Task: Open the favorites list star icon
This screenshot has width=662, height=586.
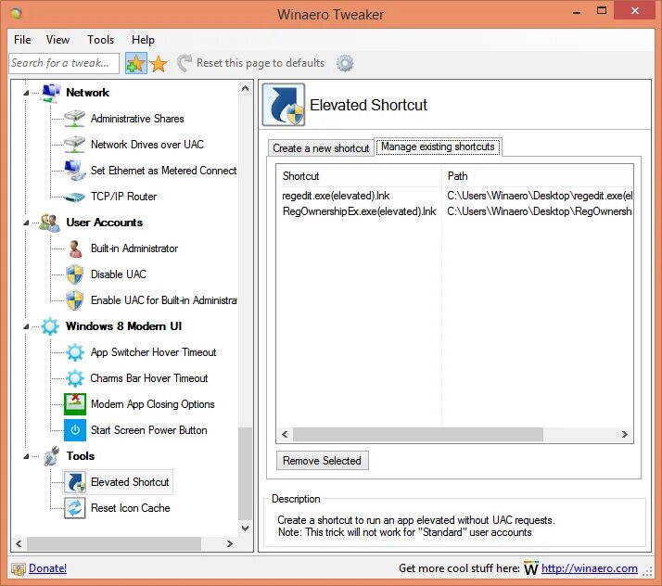Action: point(159,64)
